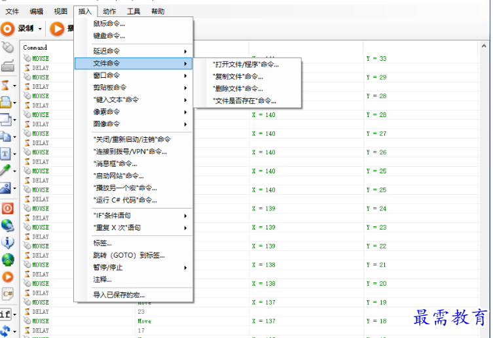The width and height of the screenshot is (493, 338).
Task: Choose "启动网站"命令... entry
Action: pos(134,176)
